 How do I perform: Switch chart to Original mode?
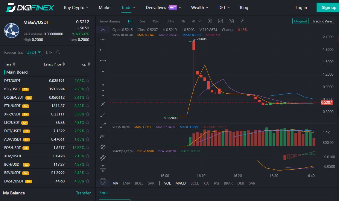pos(300,21)
